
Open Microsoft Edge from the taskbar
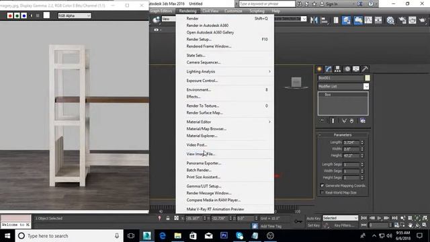(x=163, y=236)
